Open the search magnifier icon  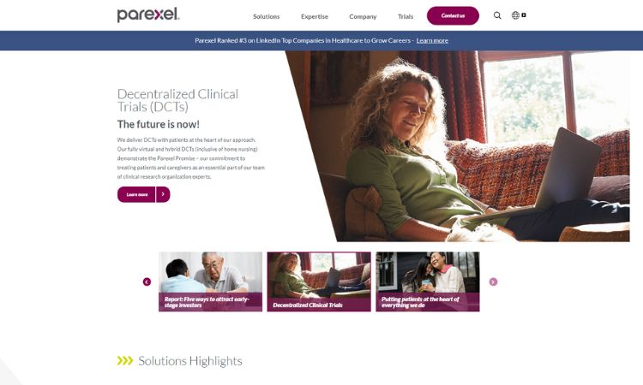pyautogui.click(x=497, y=15)
